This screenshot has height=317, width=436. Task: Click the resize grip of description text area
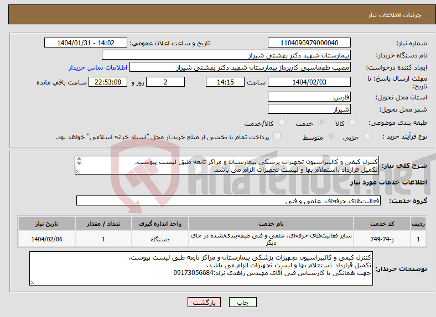click(77, 172)
